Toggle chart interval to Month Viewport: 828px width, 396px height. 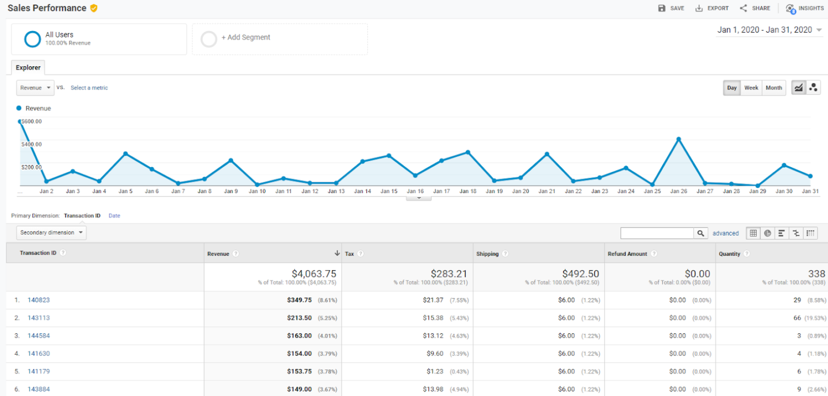pos(774,88)
